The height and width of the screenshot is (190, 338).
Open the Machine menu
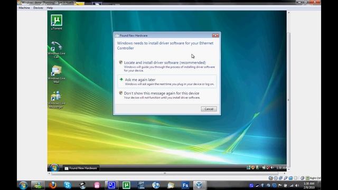click(24, 8)
